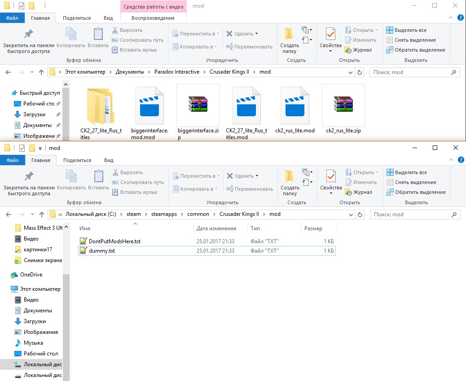Viewport: 466px width, 381px height.
Task: Click Up arrow in bottom window navigation
Action: coord(42,214)
